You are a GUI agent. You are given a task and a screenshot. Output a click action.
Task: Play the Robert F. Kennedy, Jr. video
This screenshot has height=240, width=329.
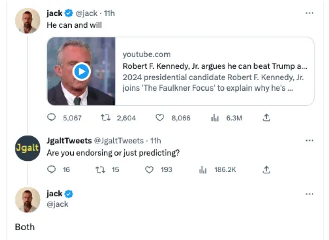tap(81, 71)
